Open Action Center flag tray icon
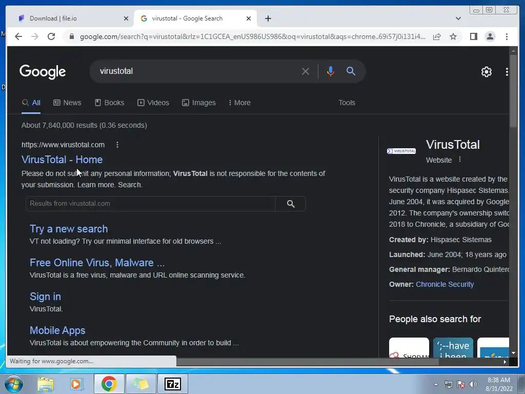The image size is (525, 394). click(461, 384)
